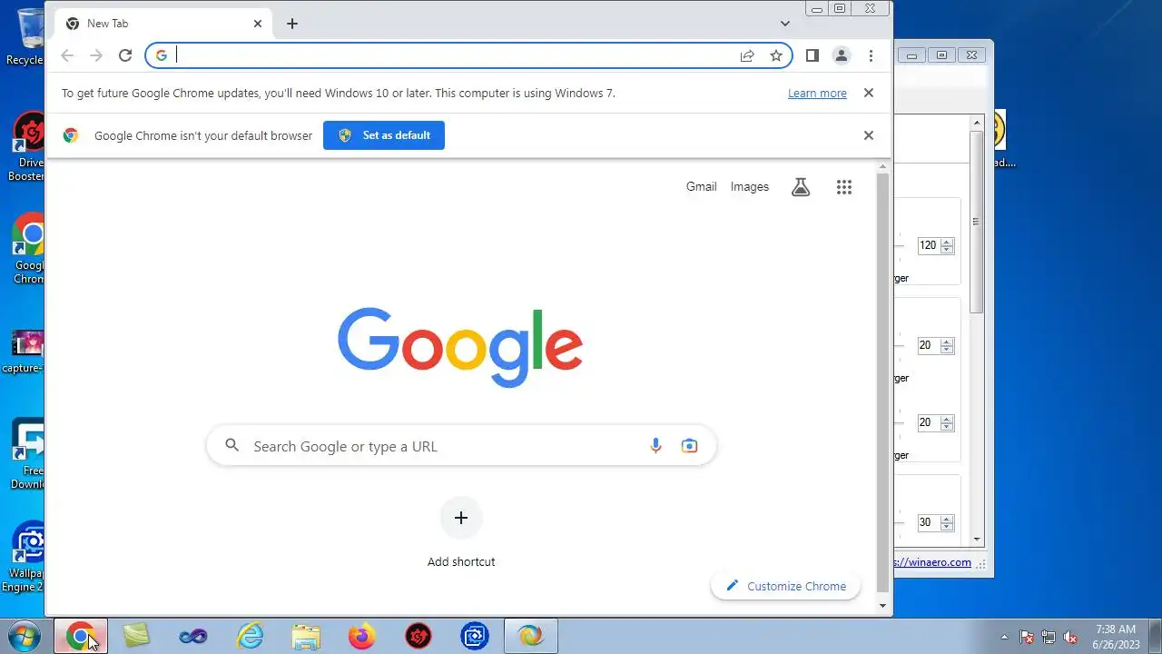Screen dimensions: 1162x654
Task: Click Chrome page scrollbar up arrow
Action: click(x=882, y=166)
